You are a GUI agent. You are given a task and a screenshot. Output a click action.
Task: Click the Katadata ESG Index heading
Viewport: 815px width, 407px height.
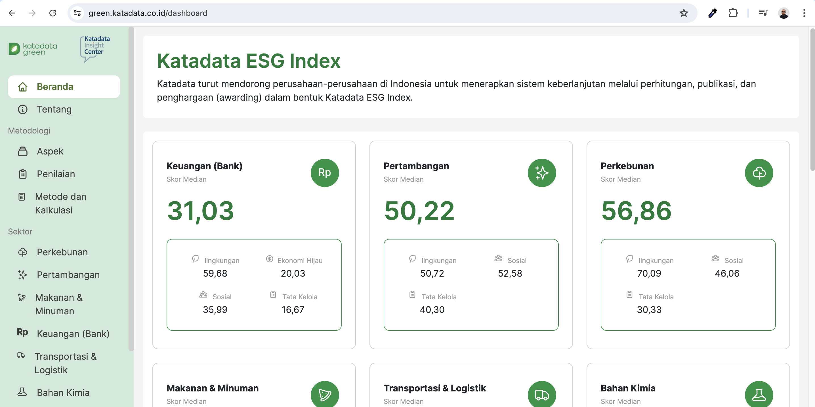pyautogui.click(x=249, y=61)
